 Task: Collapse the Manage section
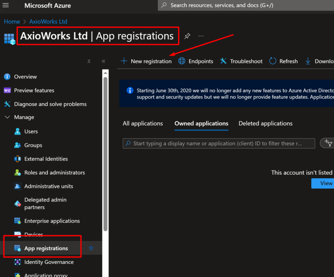[x=7, y=117]
